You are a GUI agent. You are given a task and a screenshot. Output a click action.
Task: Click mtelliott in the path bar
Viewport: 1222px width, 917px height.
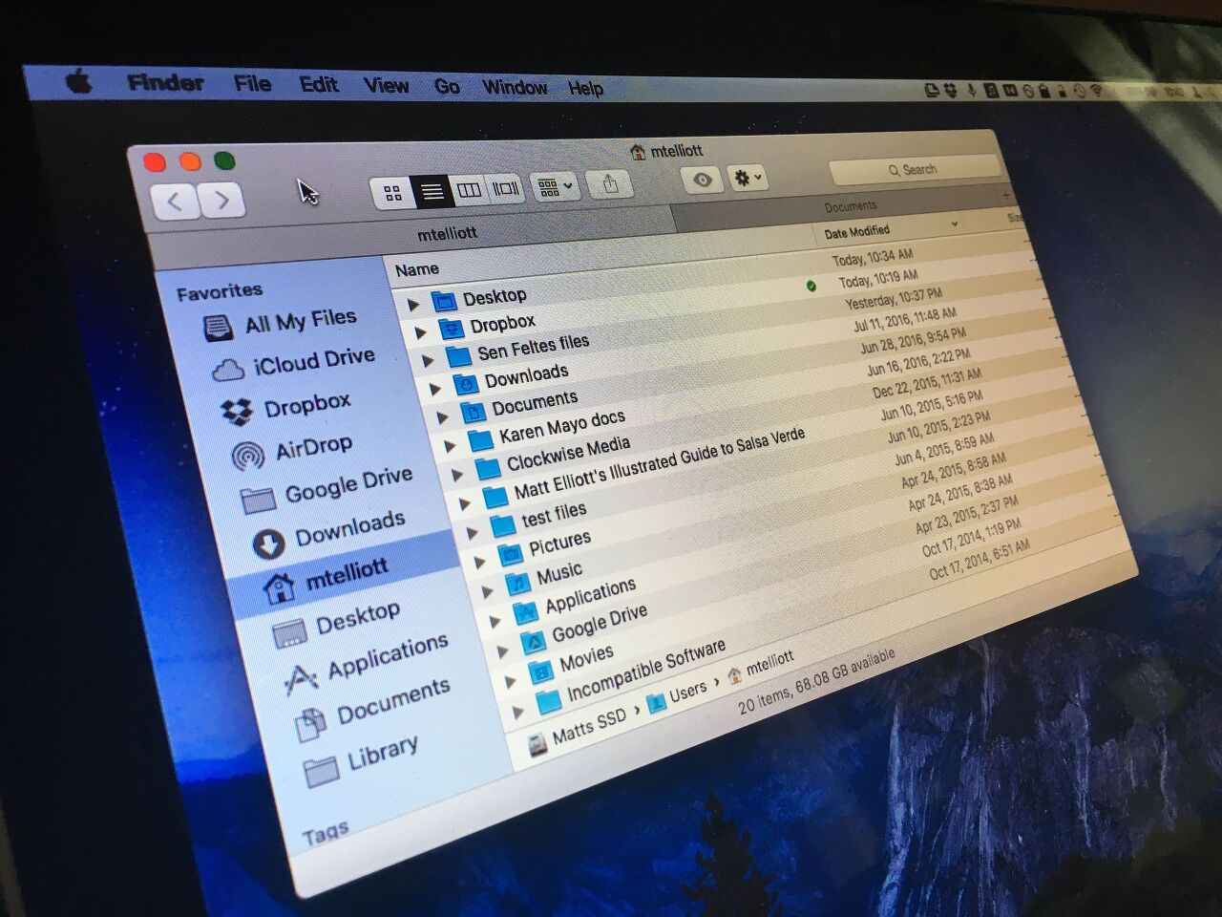769,662
